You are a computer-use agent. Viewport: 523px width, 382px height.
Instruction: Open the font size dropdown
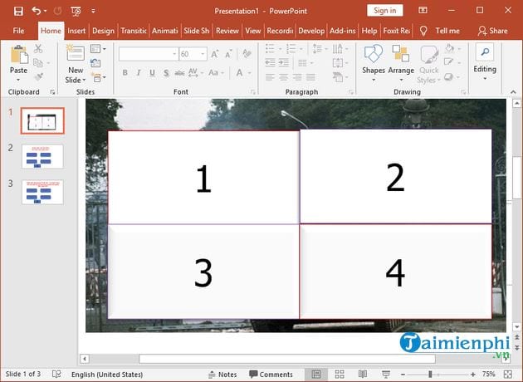[x=203, y=54]
